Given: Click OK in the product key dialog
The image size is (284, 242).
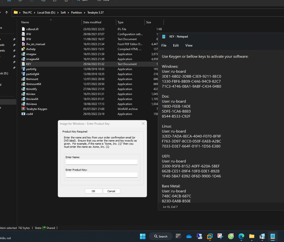Looking at the screenshot, I should (93, 191).
